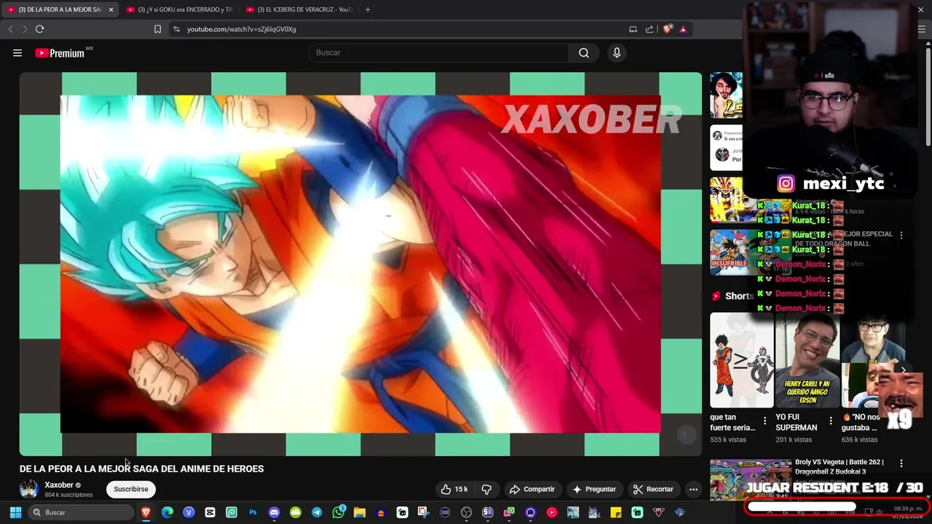This screenshot has width=932, height=524.
Task: Switch to EL ICEBERG DE VERACRUZ tab
Action: click(x=299, y=9)
